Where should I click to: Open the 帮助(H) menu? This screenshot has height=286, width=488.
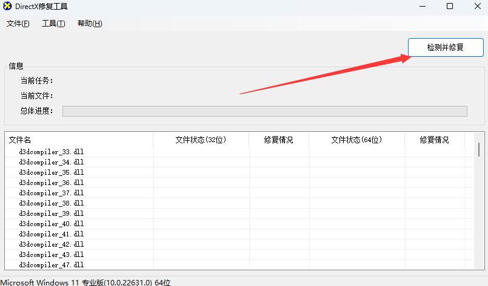tap(90, 24)
